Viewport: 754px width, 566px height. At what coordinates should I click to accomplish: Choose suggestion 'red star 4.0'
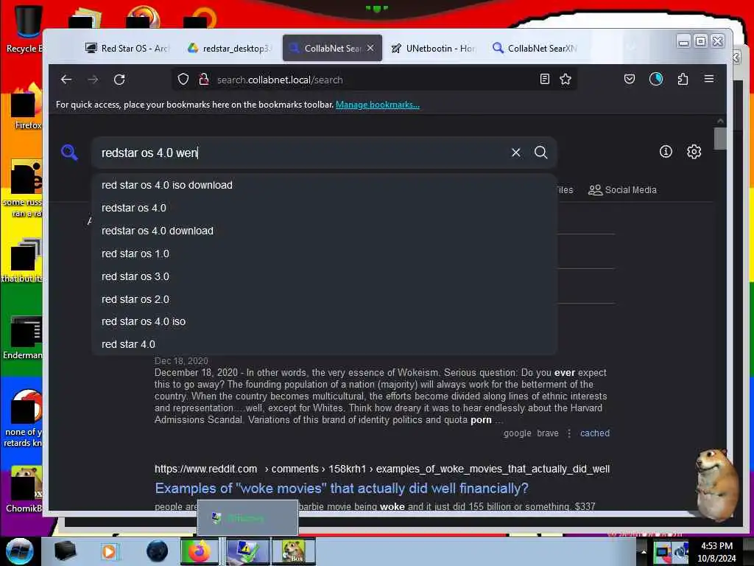(324, 345)
